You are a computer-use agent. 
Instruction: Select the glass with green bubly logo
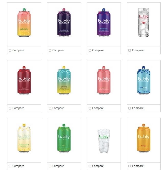(x=104, y=141)
